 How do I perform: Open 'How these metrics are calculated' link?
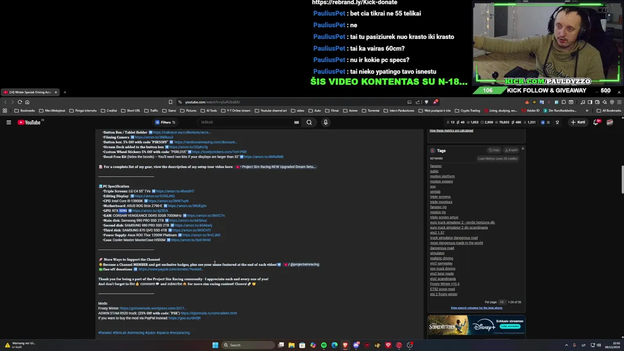(451, 131)
